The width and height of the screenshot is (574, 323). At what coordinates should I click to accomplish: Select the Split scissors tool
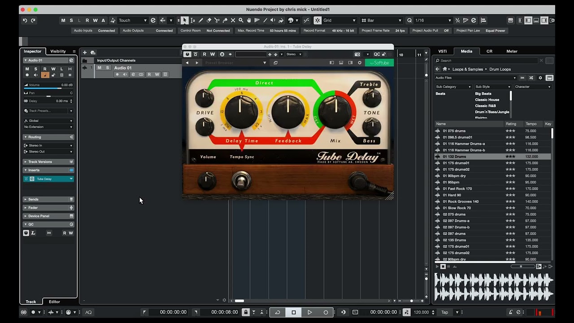coord(217,20)
